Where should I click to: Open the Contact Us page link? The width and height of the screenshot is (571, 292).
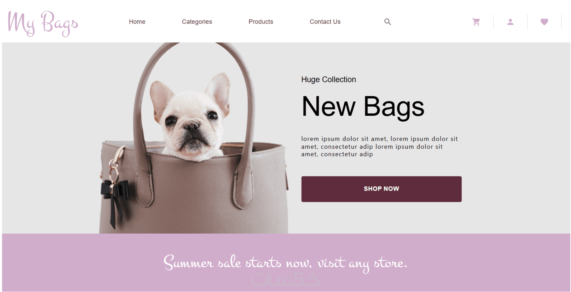point(325,22)
